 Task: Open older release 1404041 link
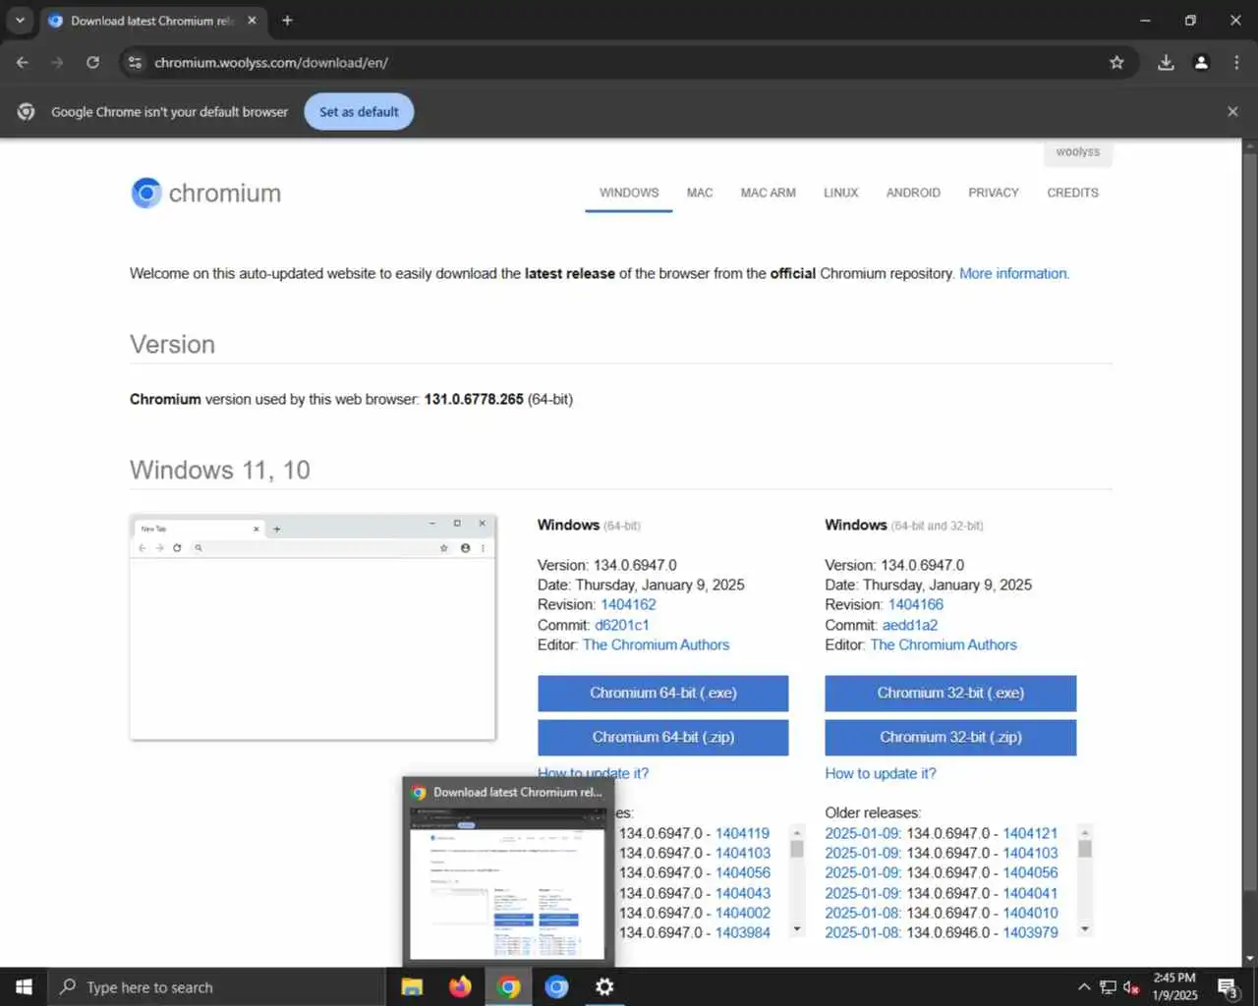click(x=1030, y=893)
